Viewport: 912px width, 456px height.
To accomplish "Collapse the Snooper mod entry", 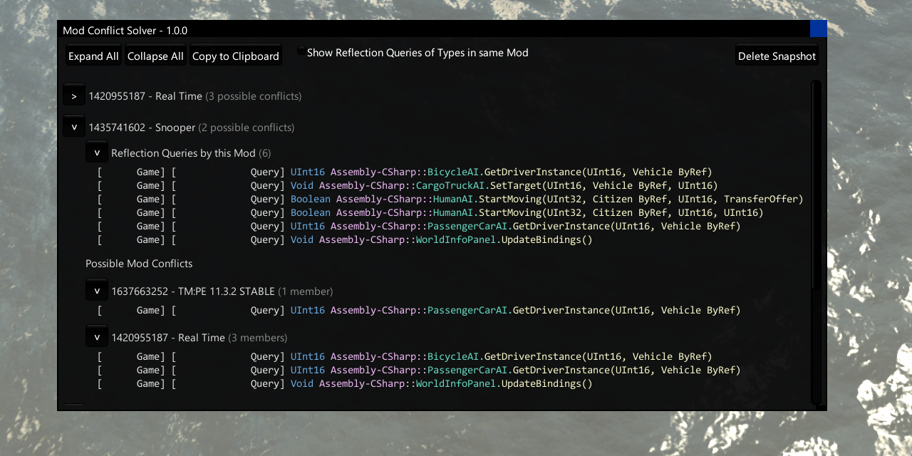I will [73, 125].
